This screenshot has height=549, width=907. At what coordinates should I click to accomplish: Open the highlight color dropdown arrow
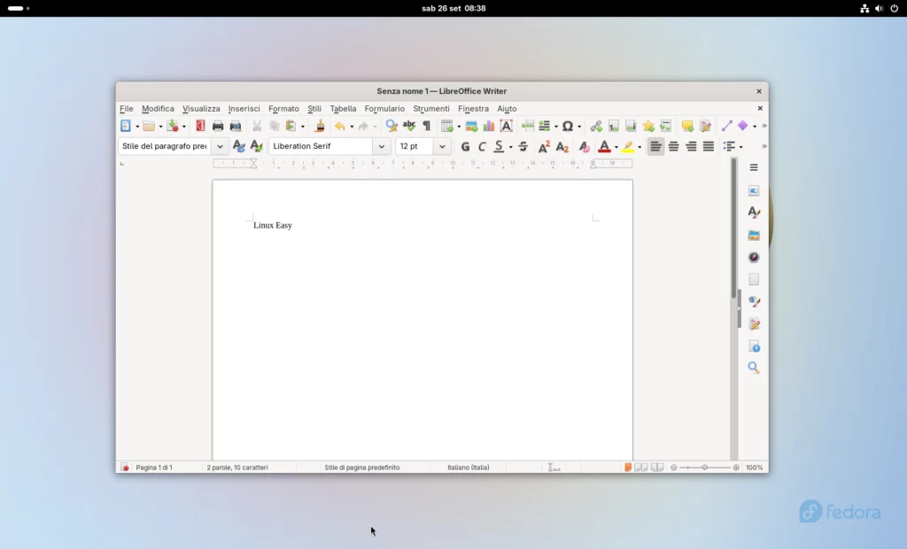click(x=640, y=147)
